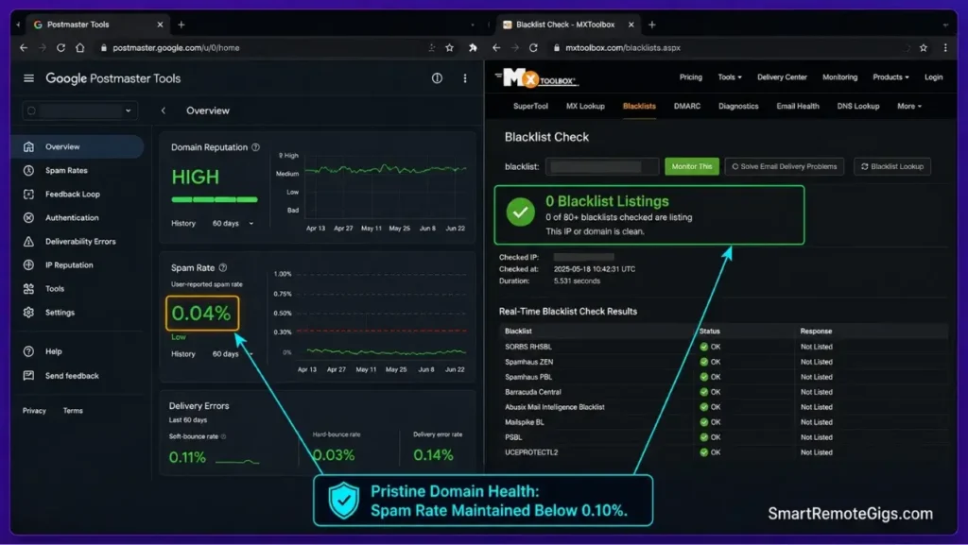Click SORBS RHSBL blacklist row name

(527, 347)
